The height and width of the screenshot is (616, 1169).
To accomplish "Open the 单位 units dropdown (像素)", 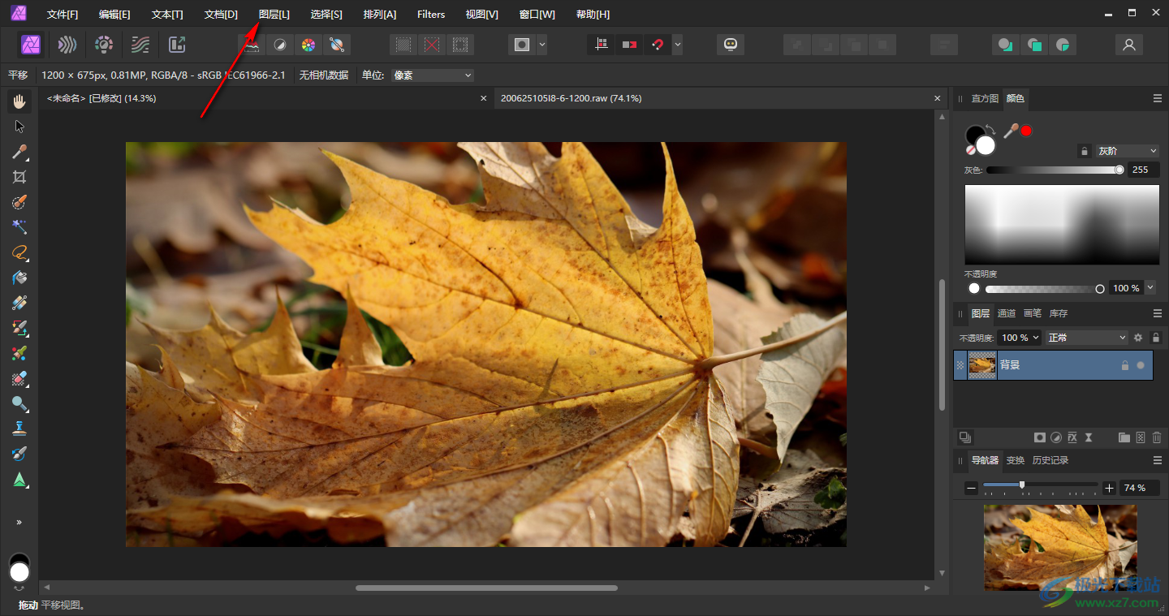I will (x=432, y=75).
